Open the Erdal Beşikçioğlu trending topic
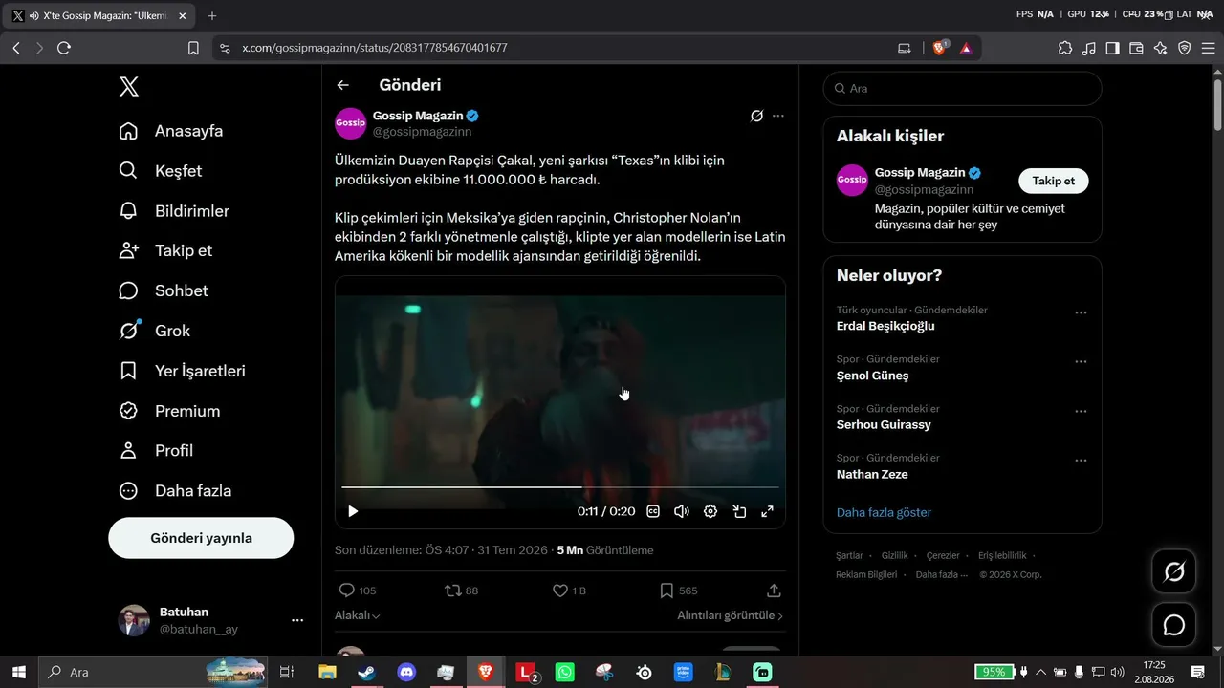The image size is (1224, 688). click(x=885, y=326)
